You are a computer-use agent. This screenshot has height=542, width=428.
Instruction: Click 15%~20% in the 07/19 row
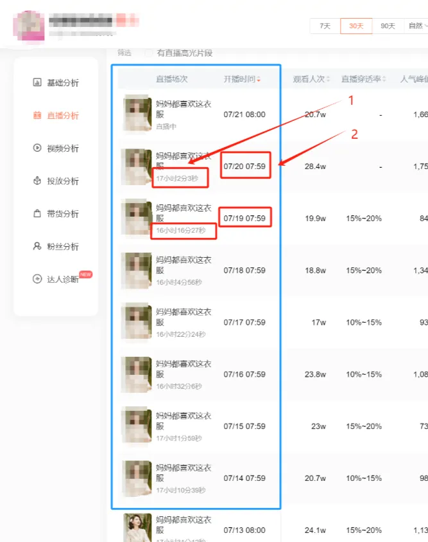click(364, 219)
